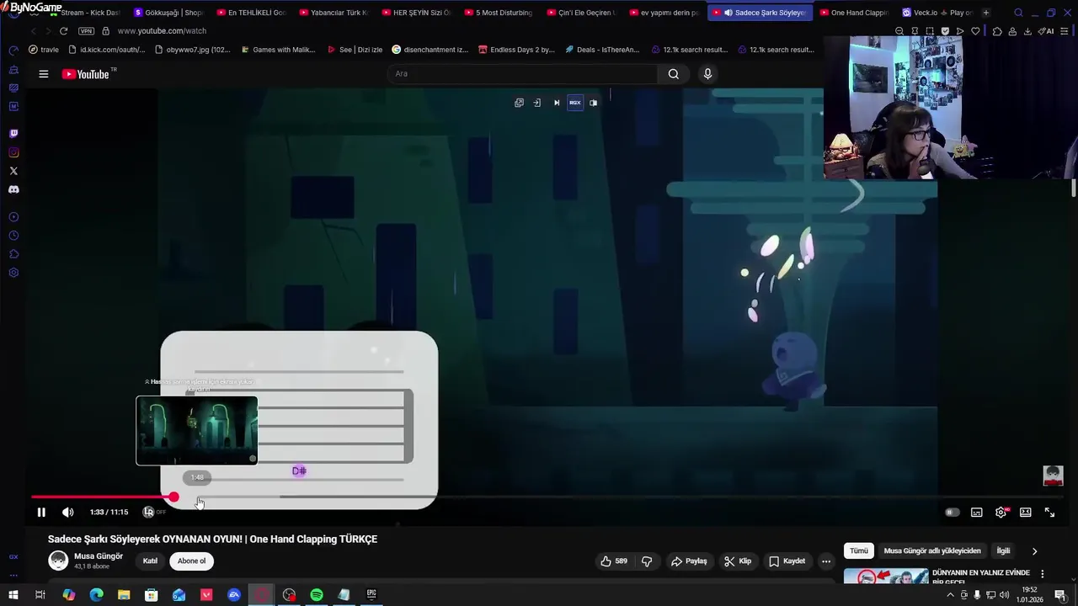Image resolution: width=1078 pixels, height=606 pixels.
Task: Open Instagram icon in browser sidebar
Action: 13,152
